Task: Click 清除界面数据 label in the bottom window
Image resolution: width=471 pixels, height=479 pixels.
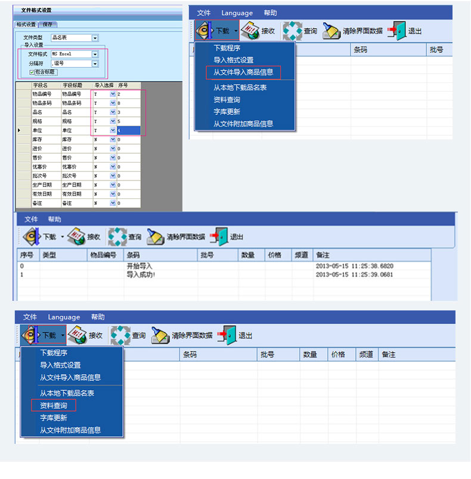Action: tap(192, 335)
